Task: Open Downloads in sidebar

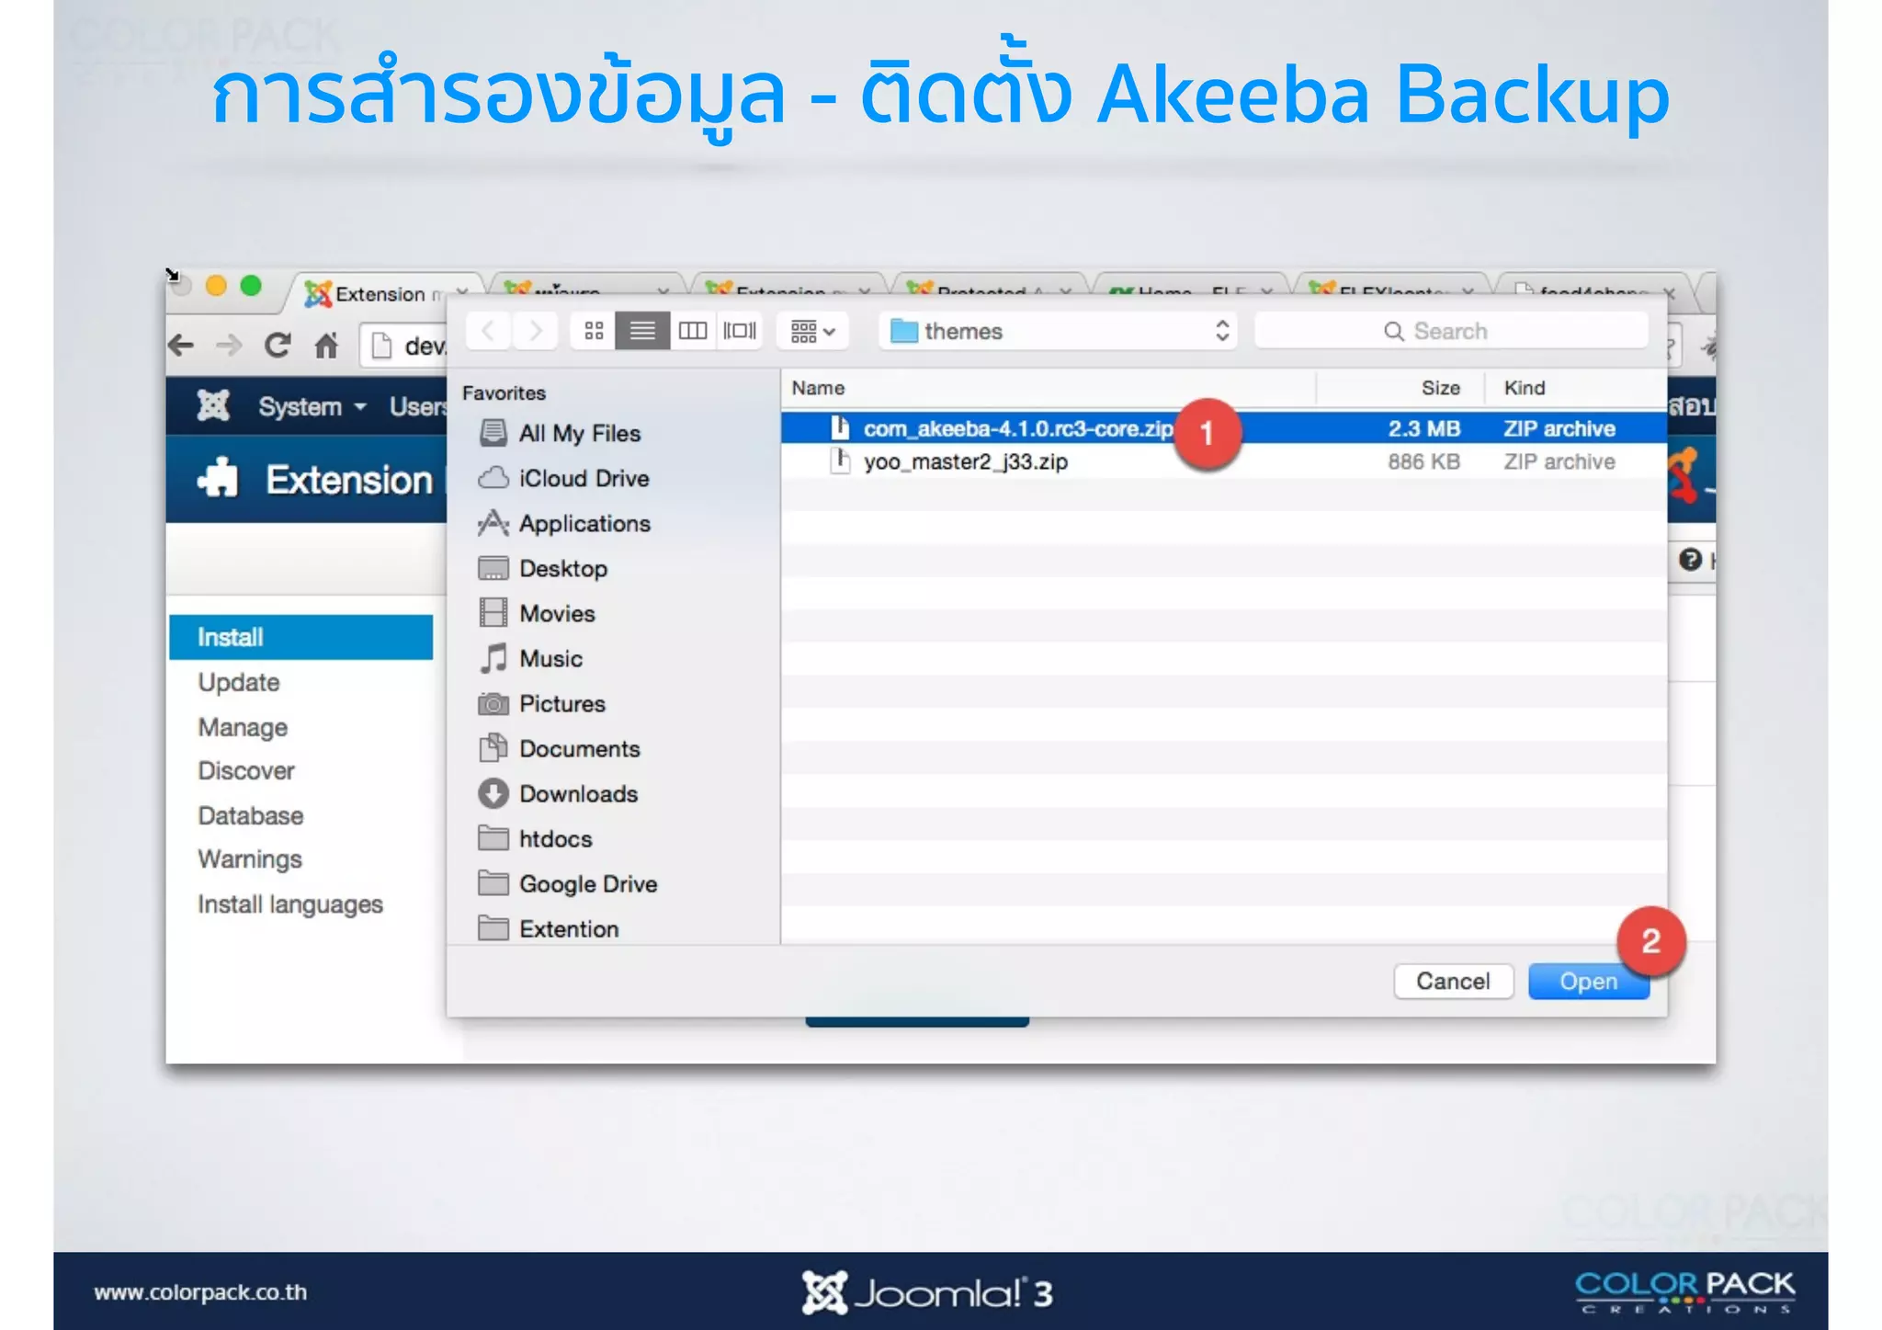Action: pyautogui.click(x=578, y=793)
